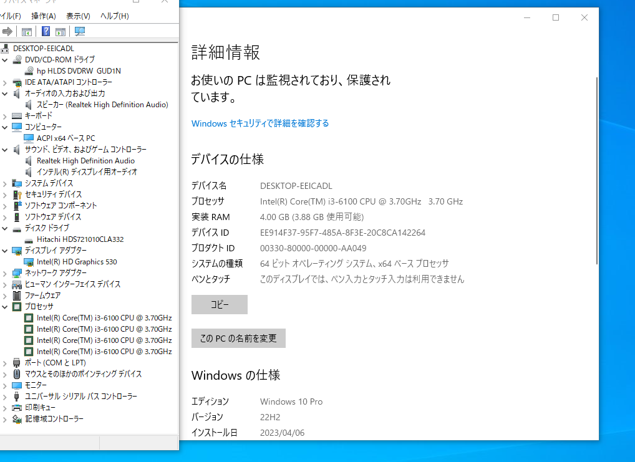Expand the キーボード node
This screenshot has width=635, height=462.
coord(5,116)
